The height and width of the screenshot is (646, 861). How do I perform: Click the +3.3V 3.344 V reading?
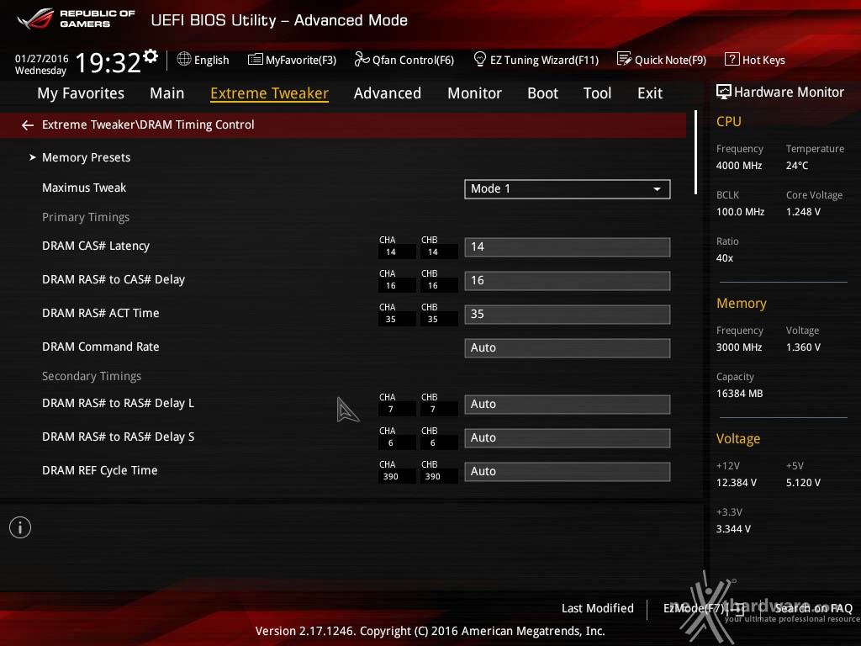[x=733, y=529]
